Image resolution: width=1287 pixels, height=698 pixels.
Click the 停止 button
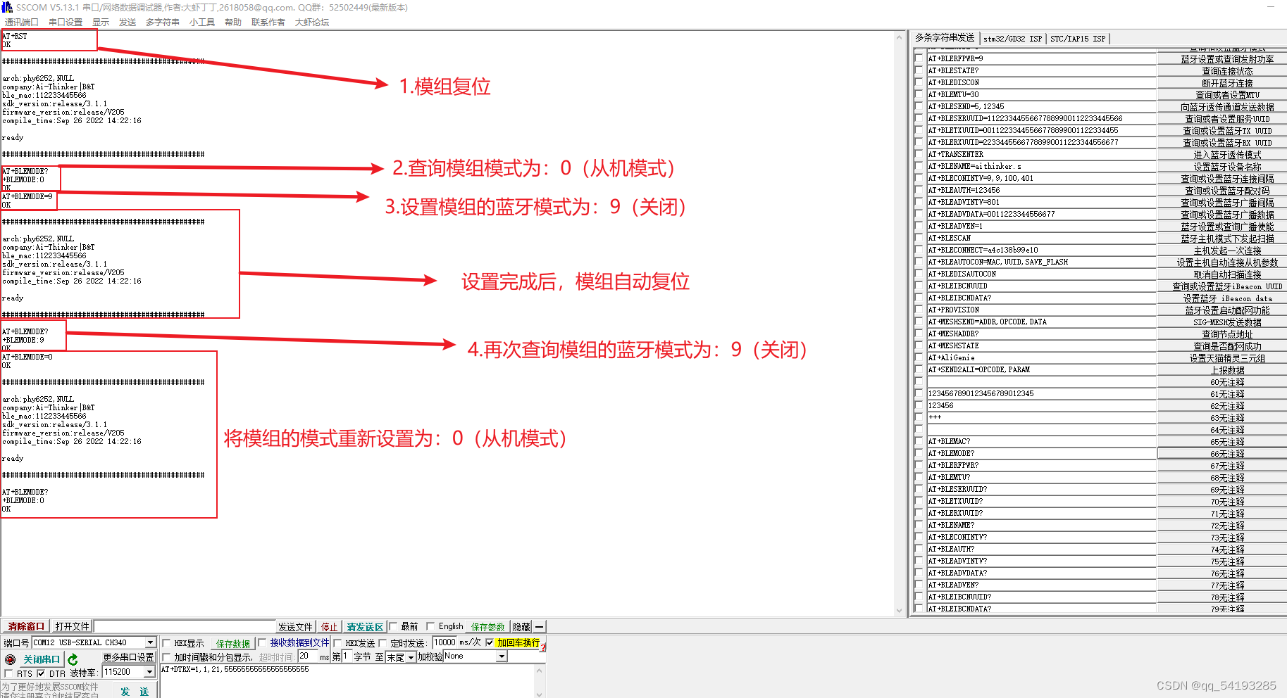(330, 627)
